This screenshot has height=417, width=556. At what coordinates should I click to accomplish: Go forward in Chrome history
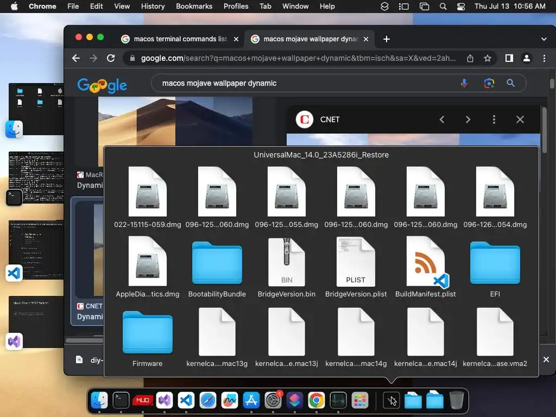click(93, 58)
